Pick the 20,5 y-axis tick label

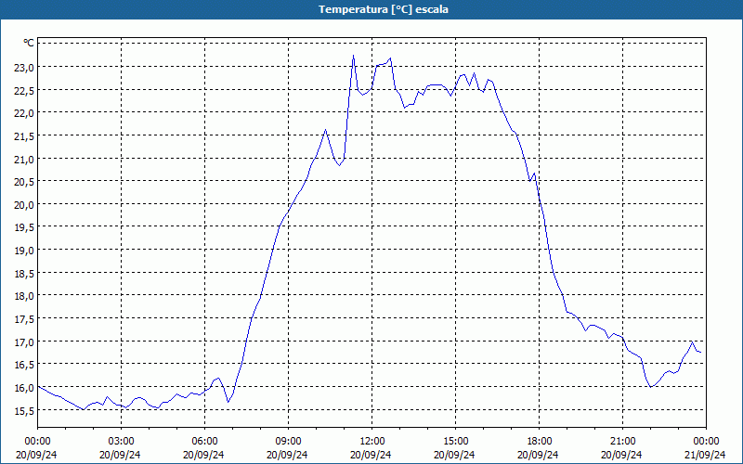point(24,182)
